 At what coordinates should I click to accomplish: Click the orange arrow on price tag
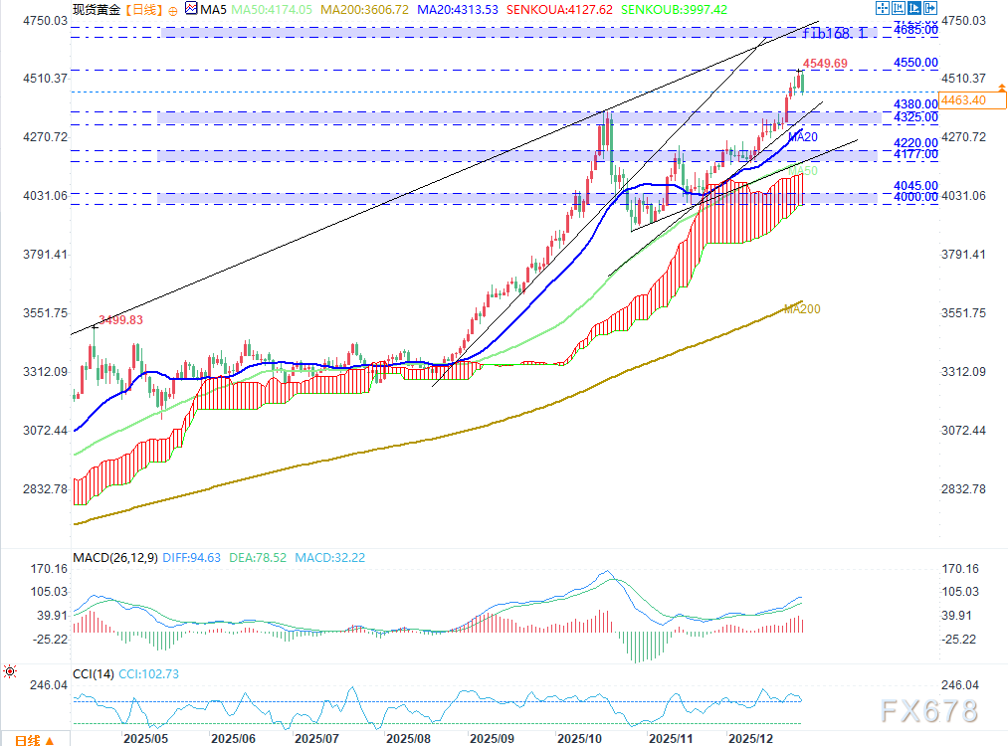pyautogui.click(x=1002, y=87)
